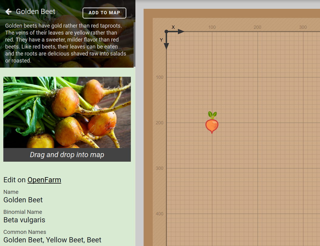Click the 100 label on top axis
Image resolution: width=320 pixels, height=246 pixels.
coord(212,27)
